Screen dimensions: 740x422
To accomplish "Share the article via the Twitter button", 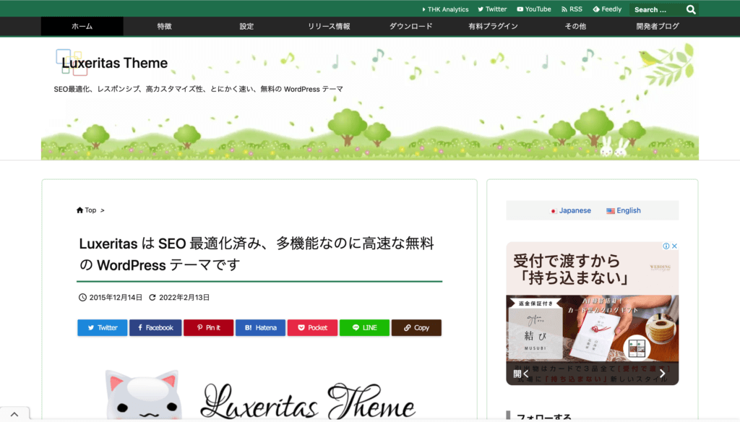I will click(x=103, y=327).
